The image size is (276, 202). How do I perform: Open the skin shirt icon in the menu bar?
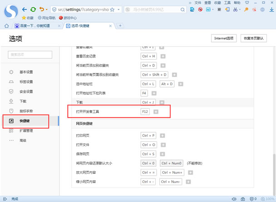(247, 3)
